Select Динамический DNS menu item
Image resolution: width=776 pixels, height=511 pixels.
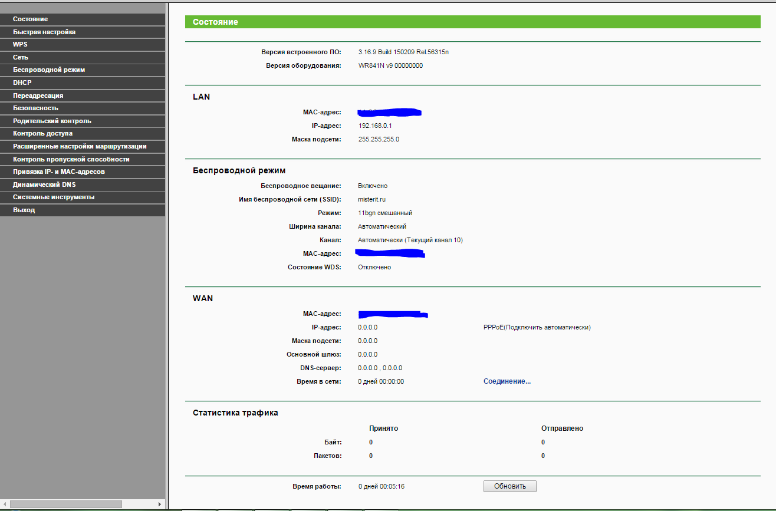[x=44, y=184]
